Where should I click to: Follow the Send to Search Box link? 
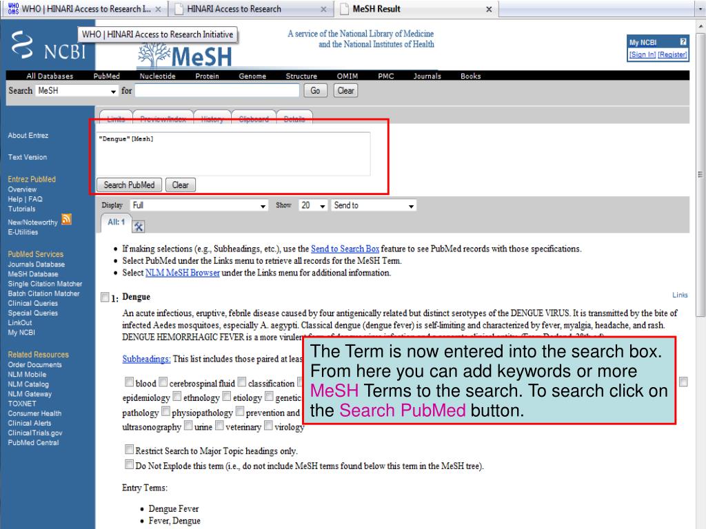pos(345,249)
